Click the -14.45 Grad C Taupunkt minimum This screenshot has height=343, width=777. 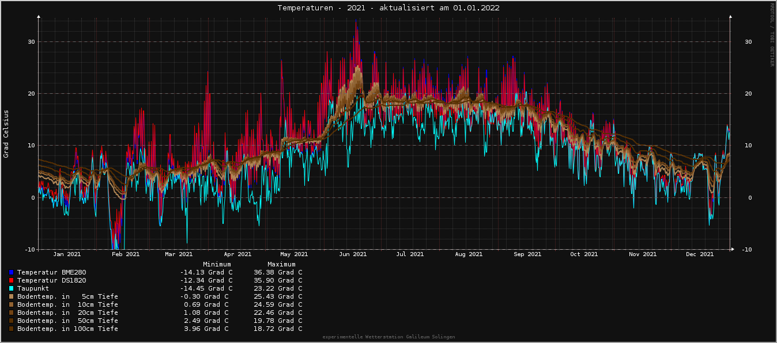(206, 288)
